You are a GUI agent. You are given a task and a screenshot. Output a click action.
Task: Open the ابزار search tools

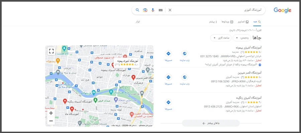coord(138,22)
